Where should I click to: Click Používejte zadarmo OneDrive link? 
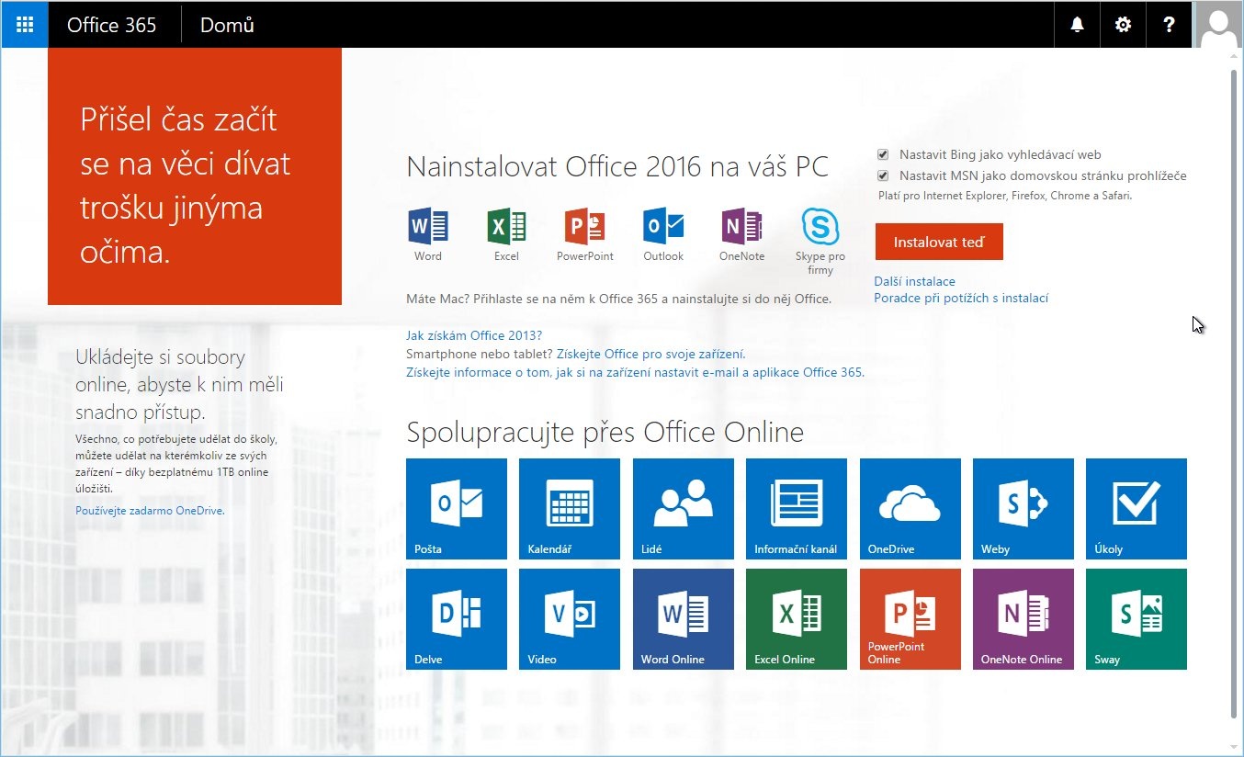(150, 510)
